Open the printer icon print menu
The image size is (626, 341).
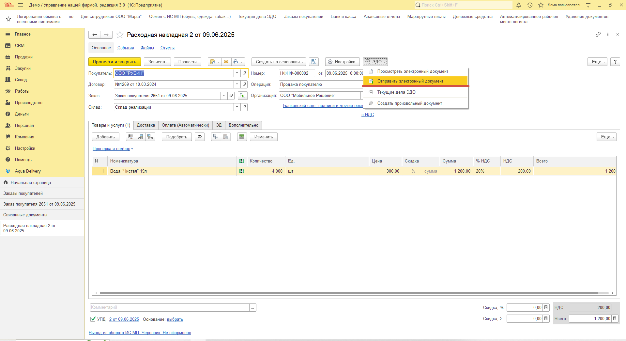pyautogui.click(x=238, y=62)
